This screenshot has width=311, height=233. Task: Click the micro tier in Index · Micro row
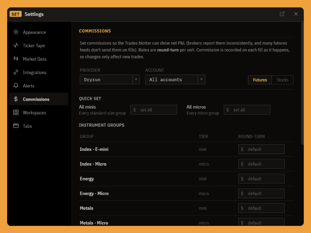[204, 164]
